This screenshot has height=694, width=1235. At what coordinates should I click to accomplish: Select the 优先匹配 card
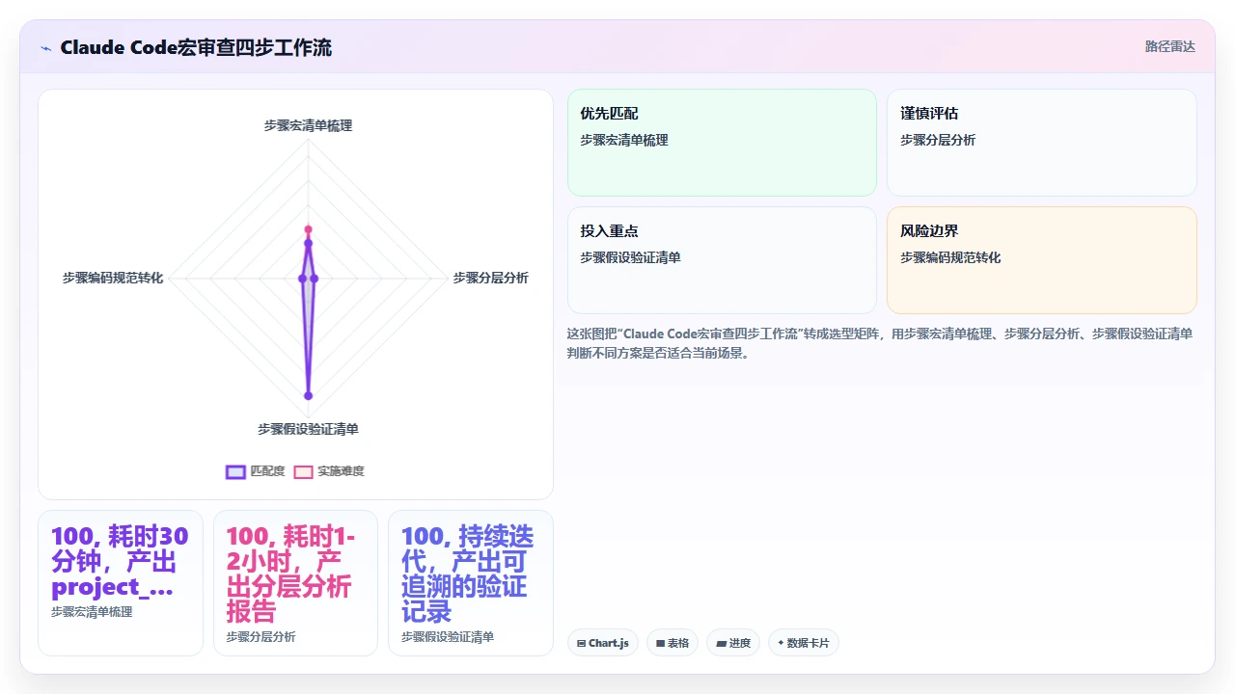(722, 143)
